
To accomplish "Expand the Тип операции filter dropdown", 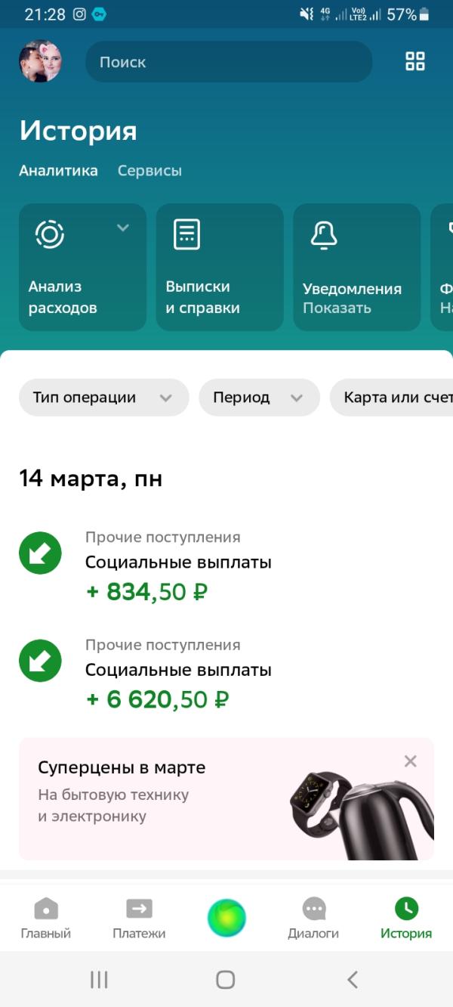I will click(104, 398).
